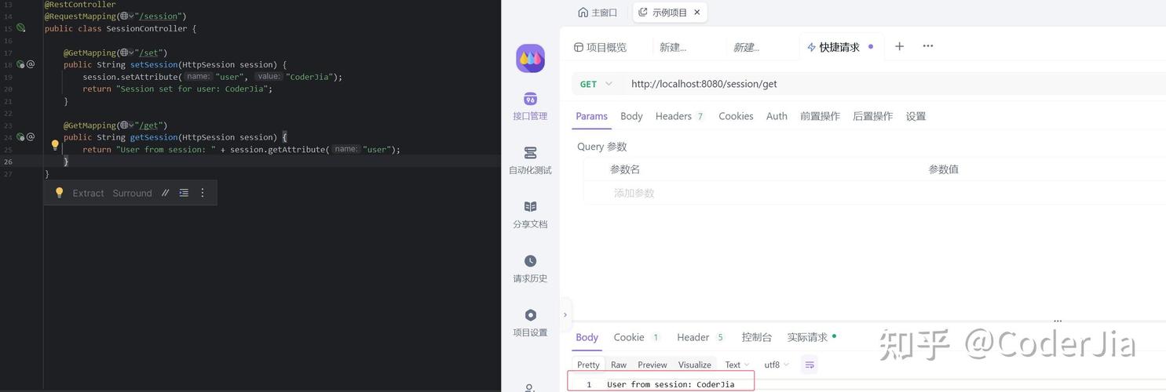Click the "/session" URL link in the code
Screen dimensions: 1166x392
pyautogui.click(x=159, y=16)
